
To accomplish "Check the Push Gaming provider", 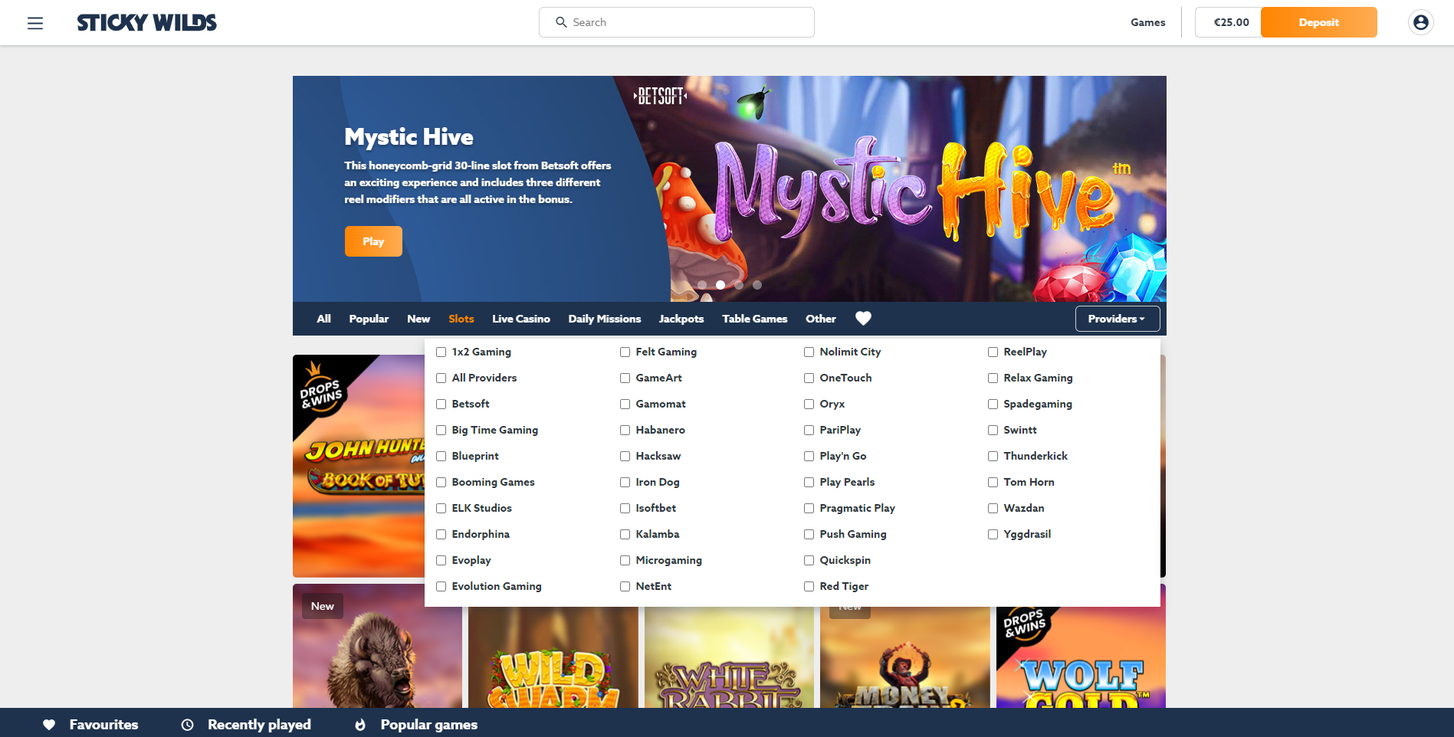I will point(809,535).
